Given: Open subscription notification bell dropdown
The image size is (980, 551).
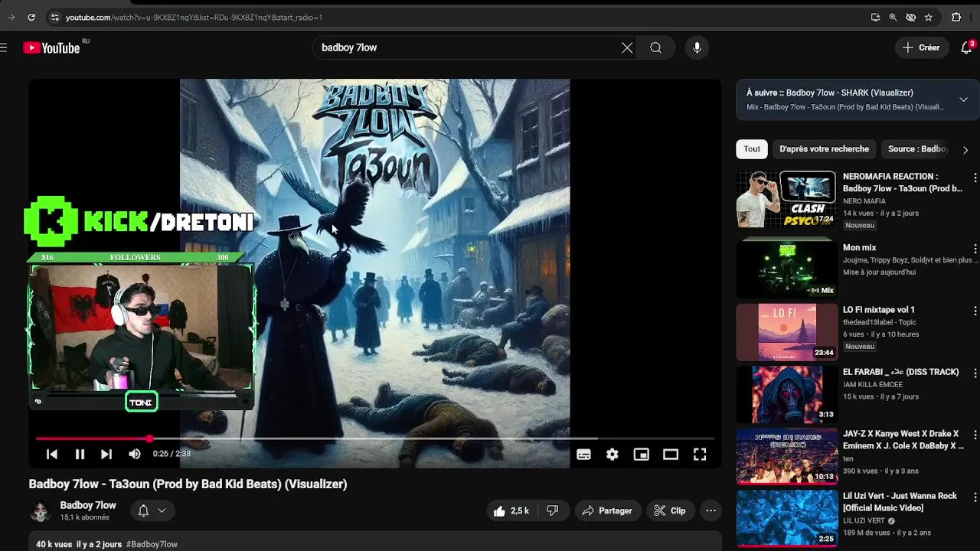Looking at the screenshot, I should (x=152, y=510).
